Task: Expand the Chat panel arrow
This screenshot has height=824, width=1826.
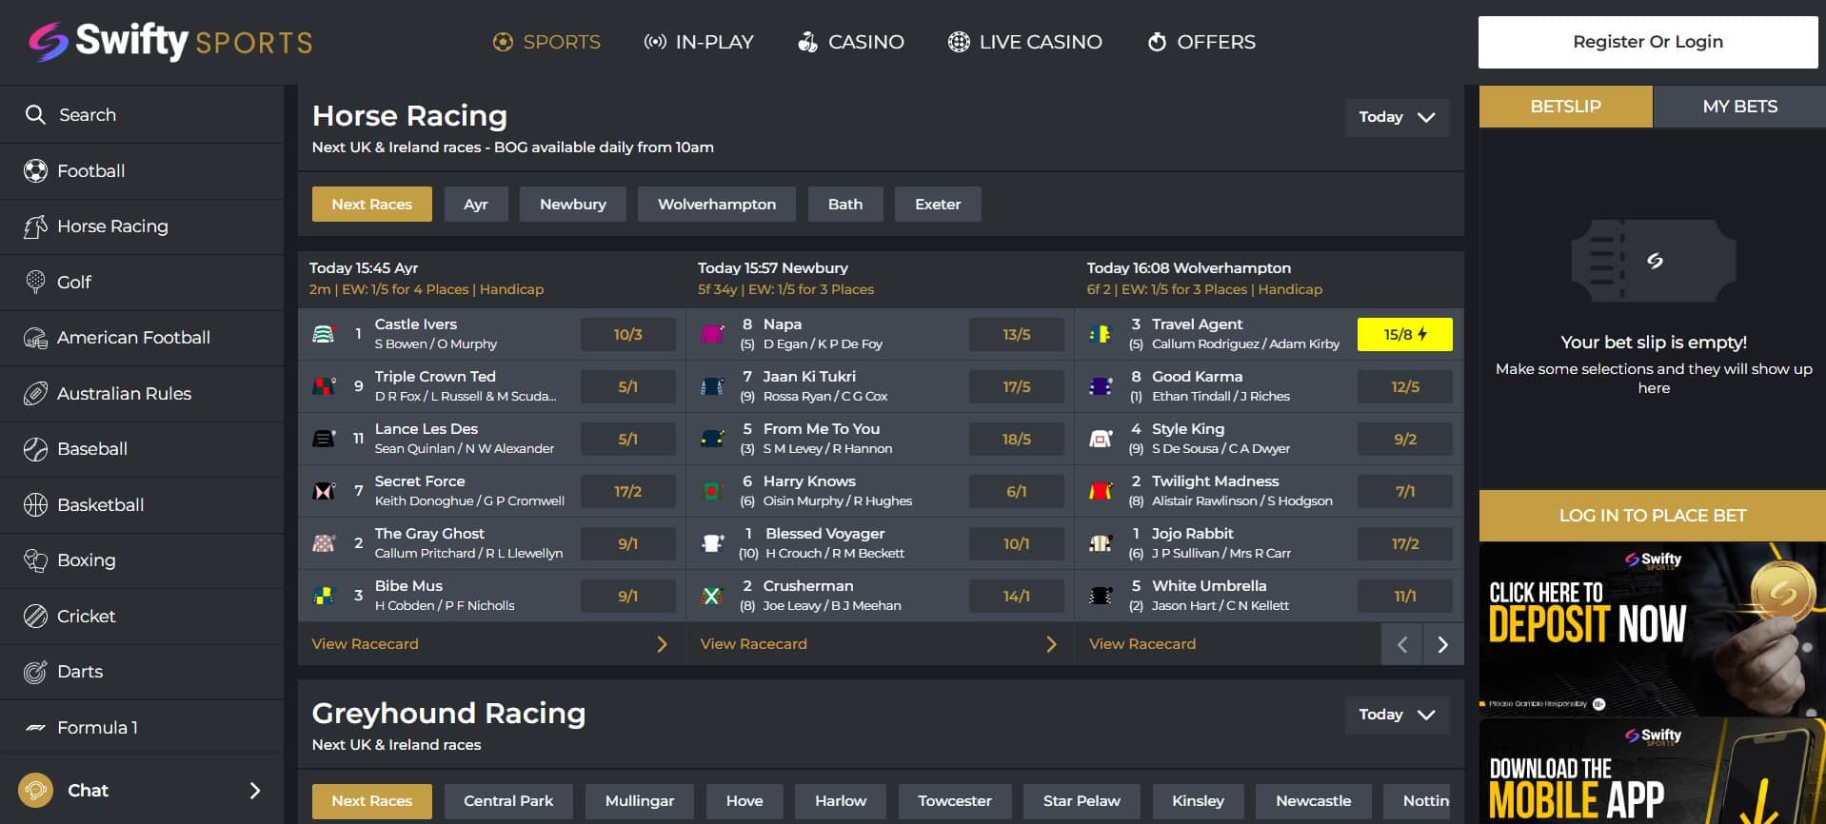Action: pyautogui.click(x=254, y=791)
